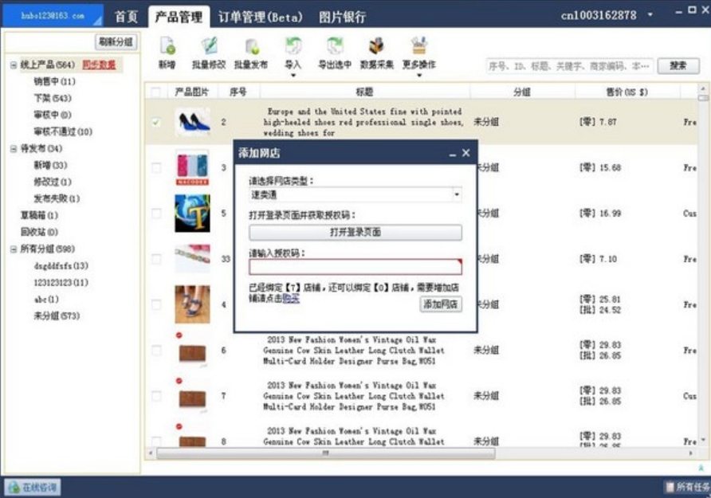
Task: Open the 批量修改 batch edit tool
Action: click(x=209, y=47)
